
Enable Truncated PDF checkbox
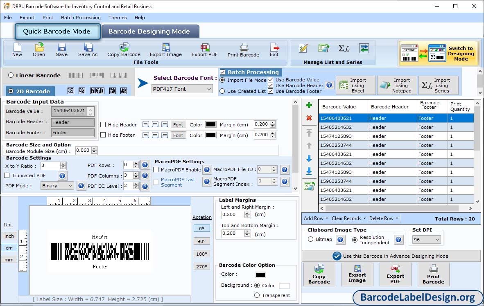coord(7,175)
